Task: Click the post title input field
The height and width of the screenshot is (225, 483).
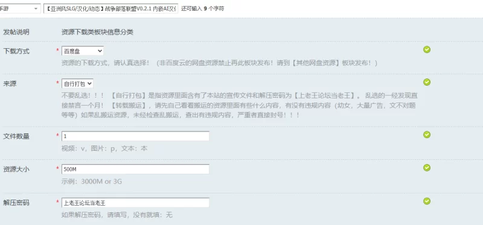Action: (110, 8)
